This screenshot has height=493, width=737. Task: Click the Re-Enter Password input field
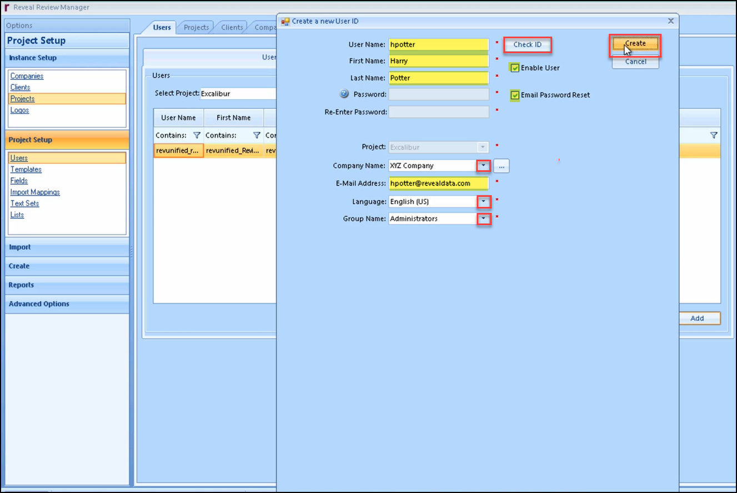[x=439, y=112]
